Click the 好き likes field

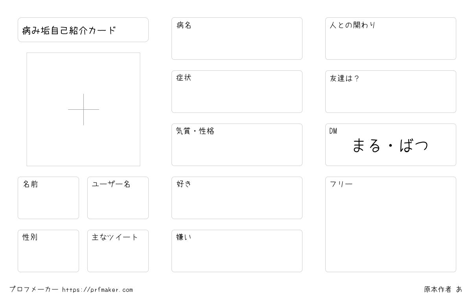[x=237, y=198]
